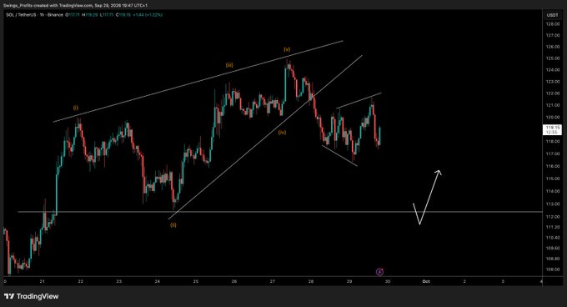Image resolution: width=567 pixels, height=307 pixels.
Task: Click the 112.00 price axis label
Action: click(553, 217)
